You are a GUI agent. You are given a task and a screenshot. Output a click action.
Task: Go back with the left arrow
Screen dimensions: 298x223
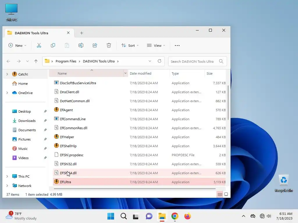tap(8, 61)
